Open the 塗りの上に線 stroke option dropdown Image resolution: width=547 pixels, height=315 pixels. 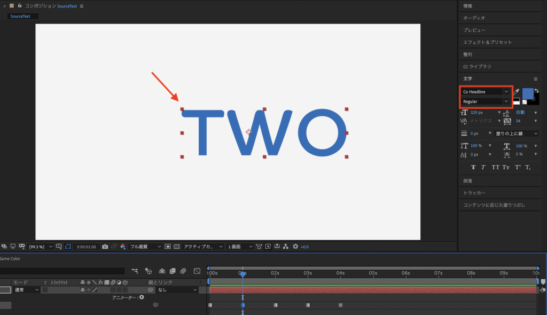(517, 133)
